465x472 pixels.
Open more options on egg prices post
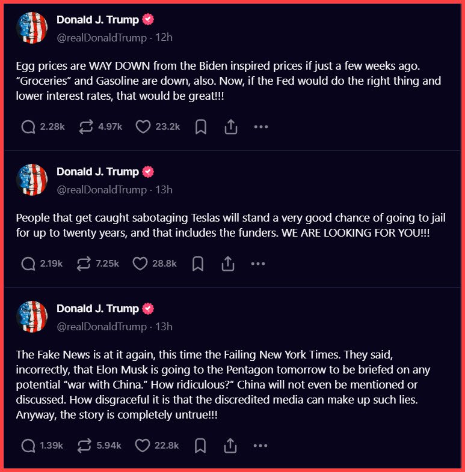point(260,127)
